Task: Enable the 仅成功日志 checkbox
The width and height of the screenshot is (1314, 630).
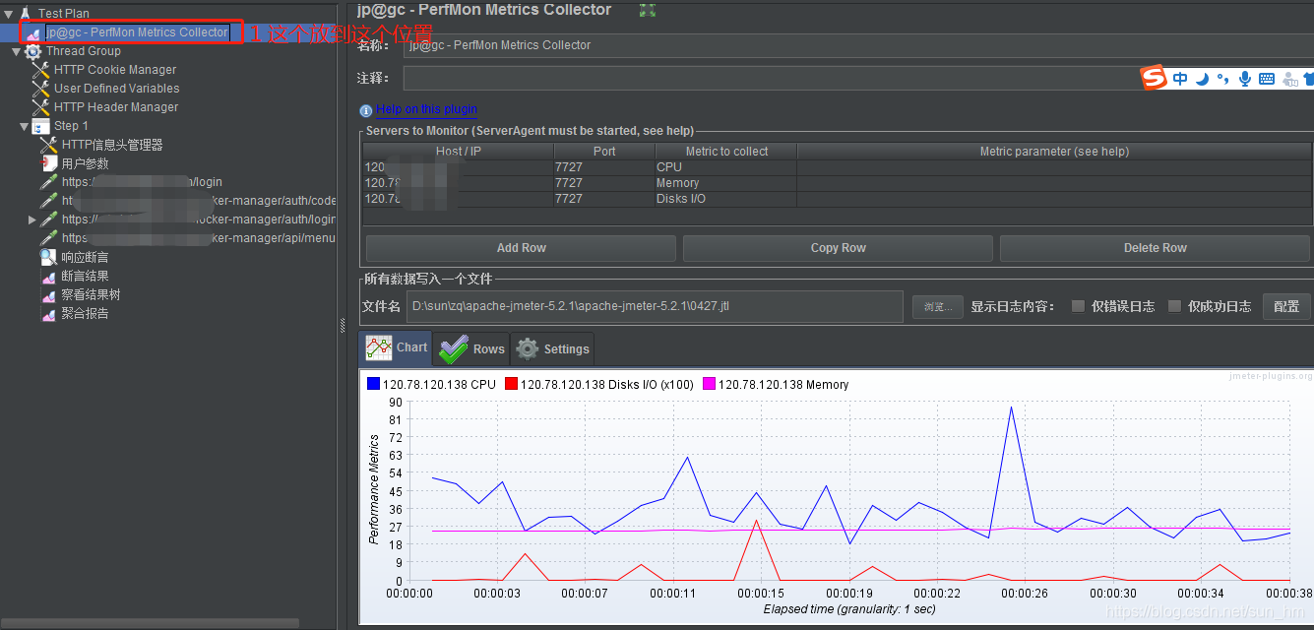Action: click(1174, 306)
